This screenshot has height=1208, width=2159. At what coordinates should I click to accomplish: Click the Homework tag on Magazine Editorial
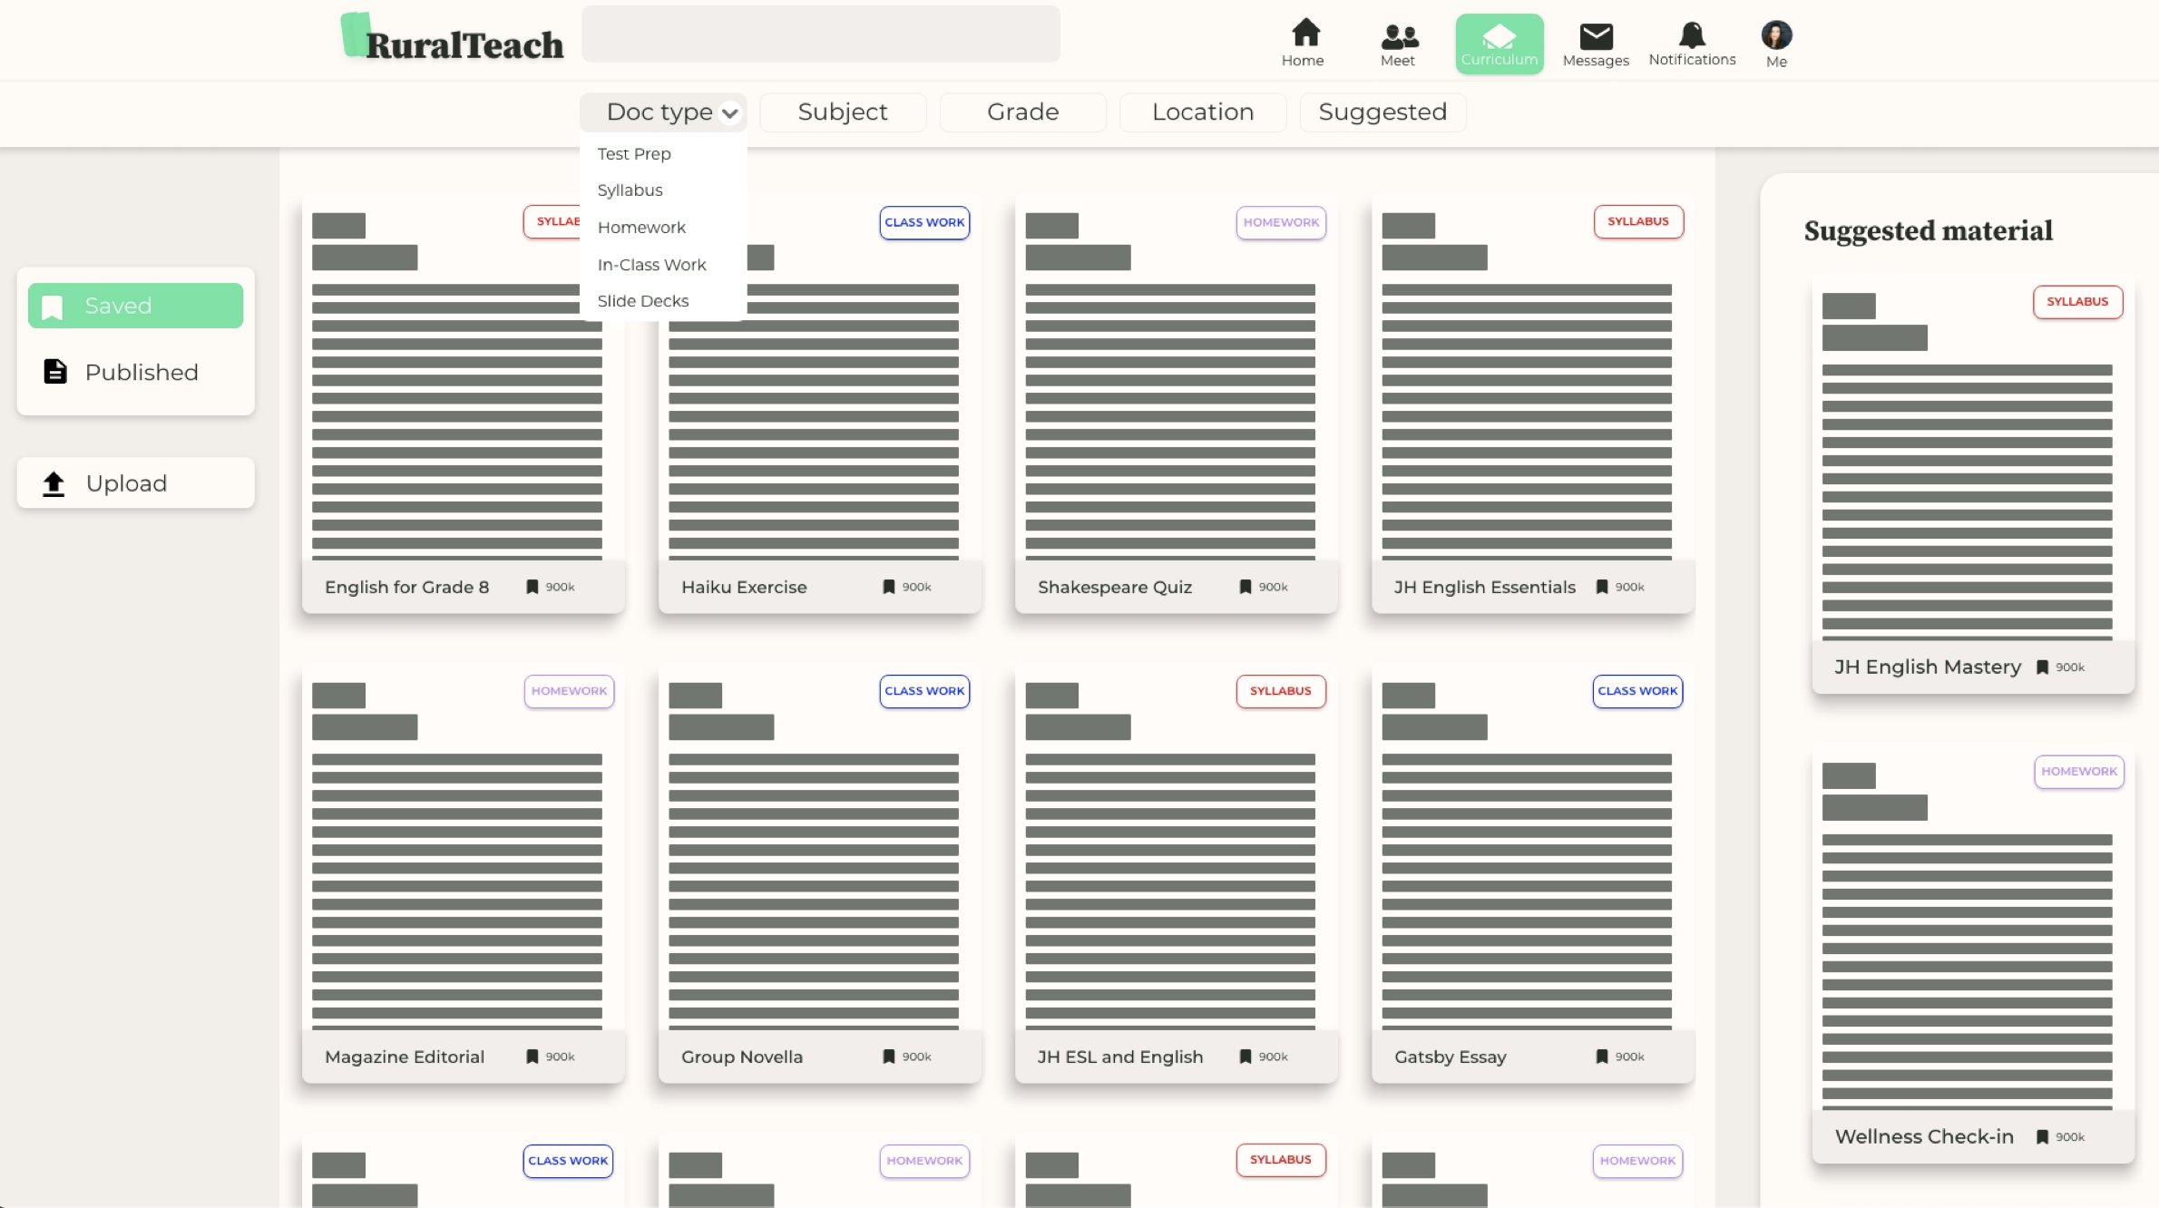pyautogui.click(x=569, y=692)
